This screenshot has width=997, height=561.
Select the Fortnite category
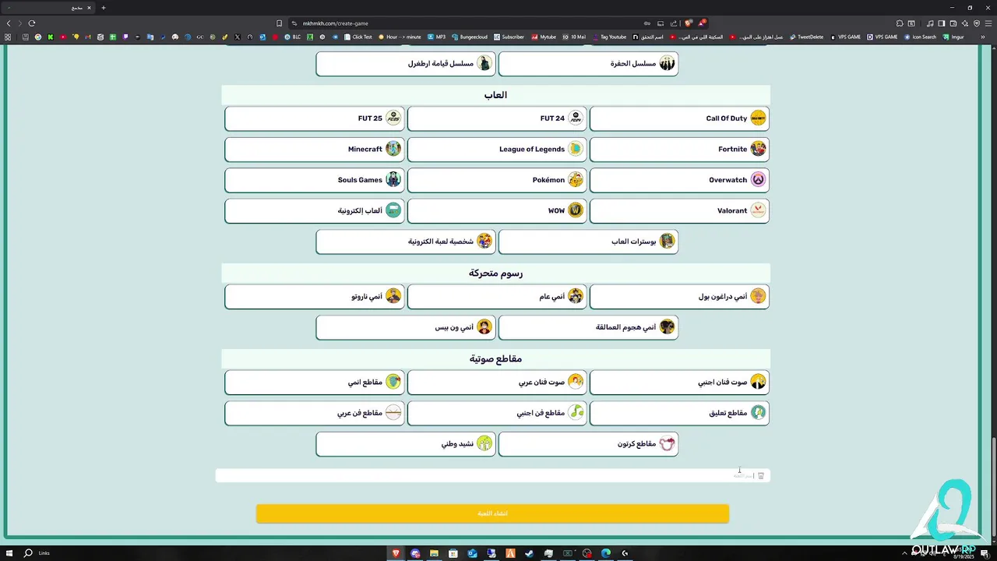coord(679,149)
